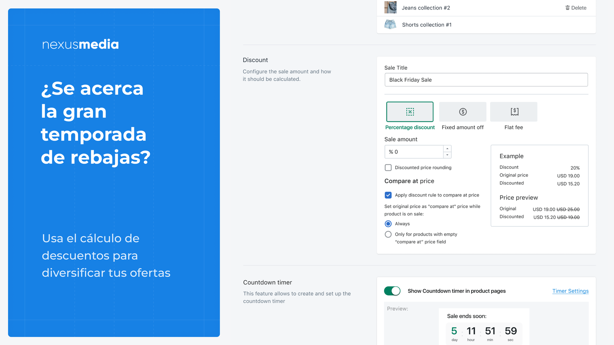Select Only for products with empty compare-at price
Image resolution: width=614 pixels, height=345 pixels.
(x=388, y=234)
